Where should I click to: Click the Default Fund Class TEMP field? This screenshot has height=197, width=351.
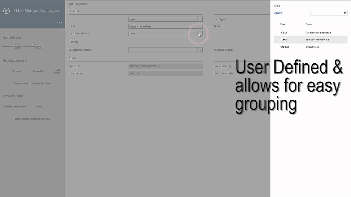pyautogui.click(x=163, y=33)
